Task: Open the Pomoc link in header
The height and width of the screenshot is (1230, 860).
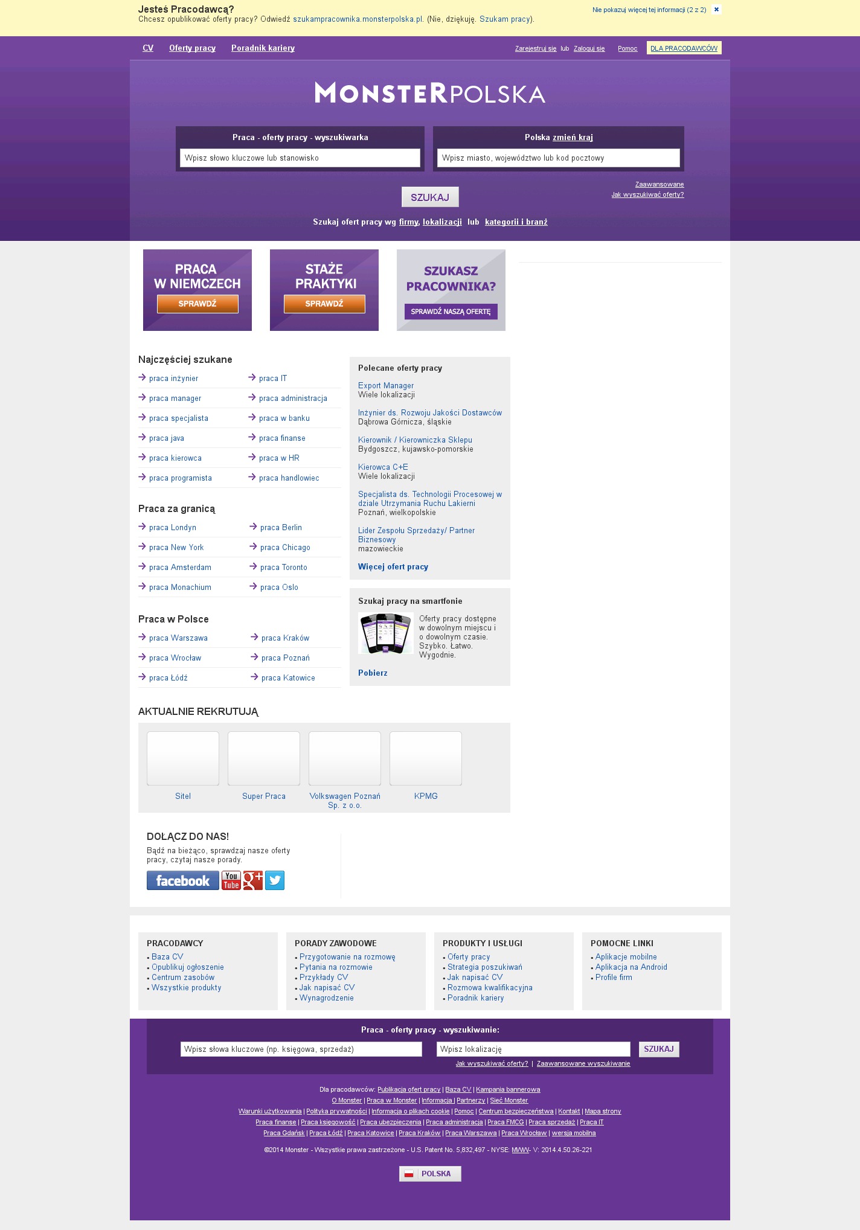Action: point(627,49)
